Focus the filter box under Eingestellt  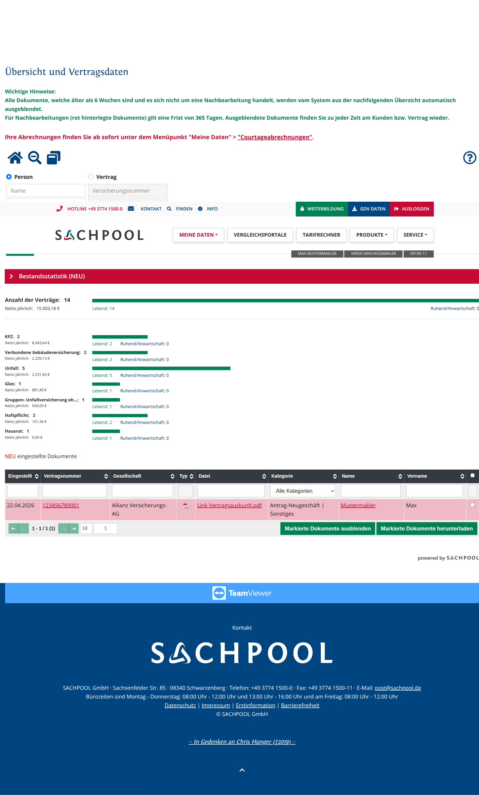[x=23, y=491]
